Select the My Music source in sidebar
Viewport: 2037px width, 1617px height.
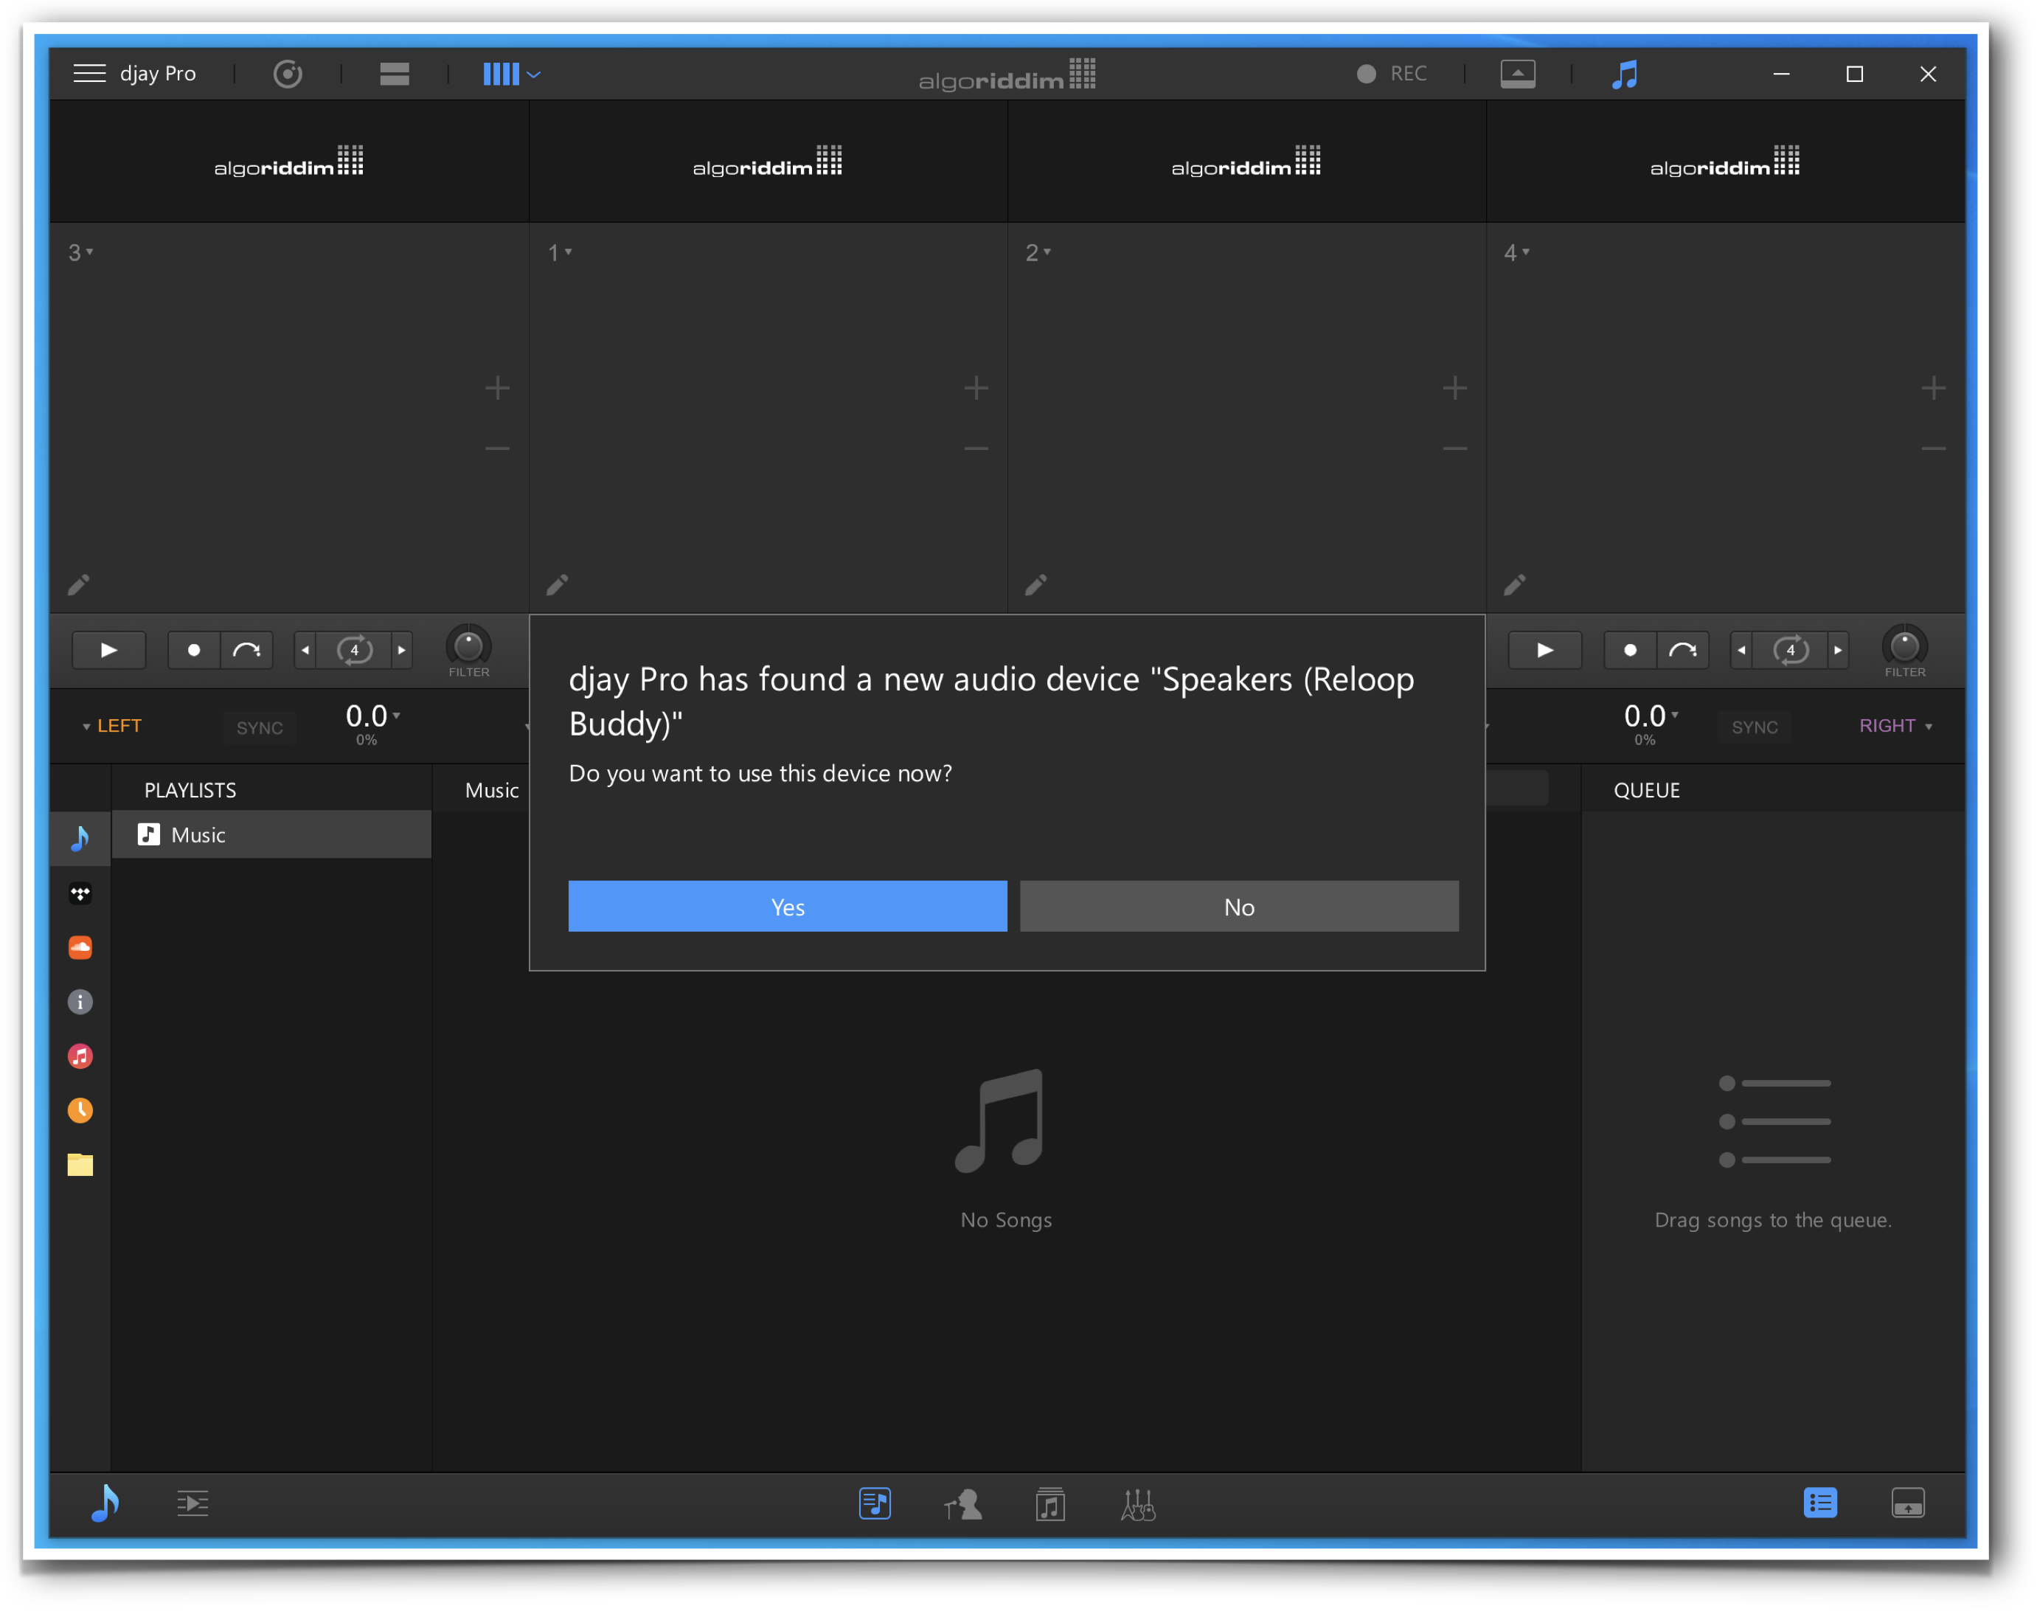[80, 838]
